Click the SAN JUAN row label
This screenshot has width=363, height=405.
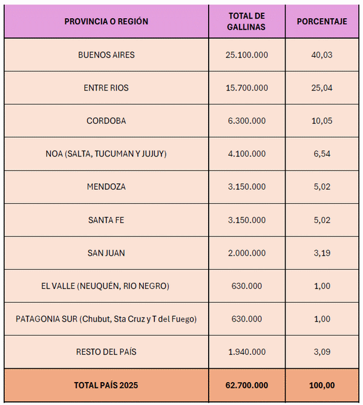106,253
